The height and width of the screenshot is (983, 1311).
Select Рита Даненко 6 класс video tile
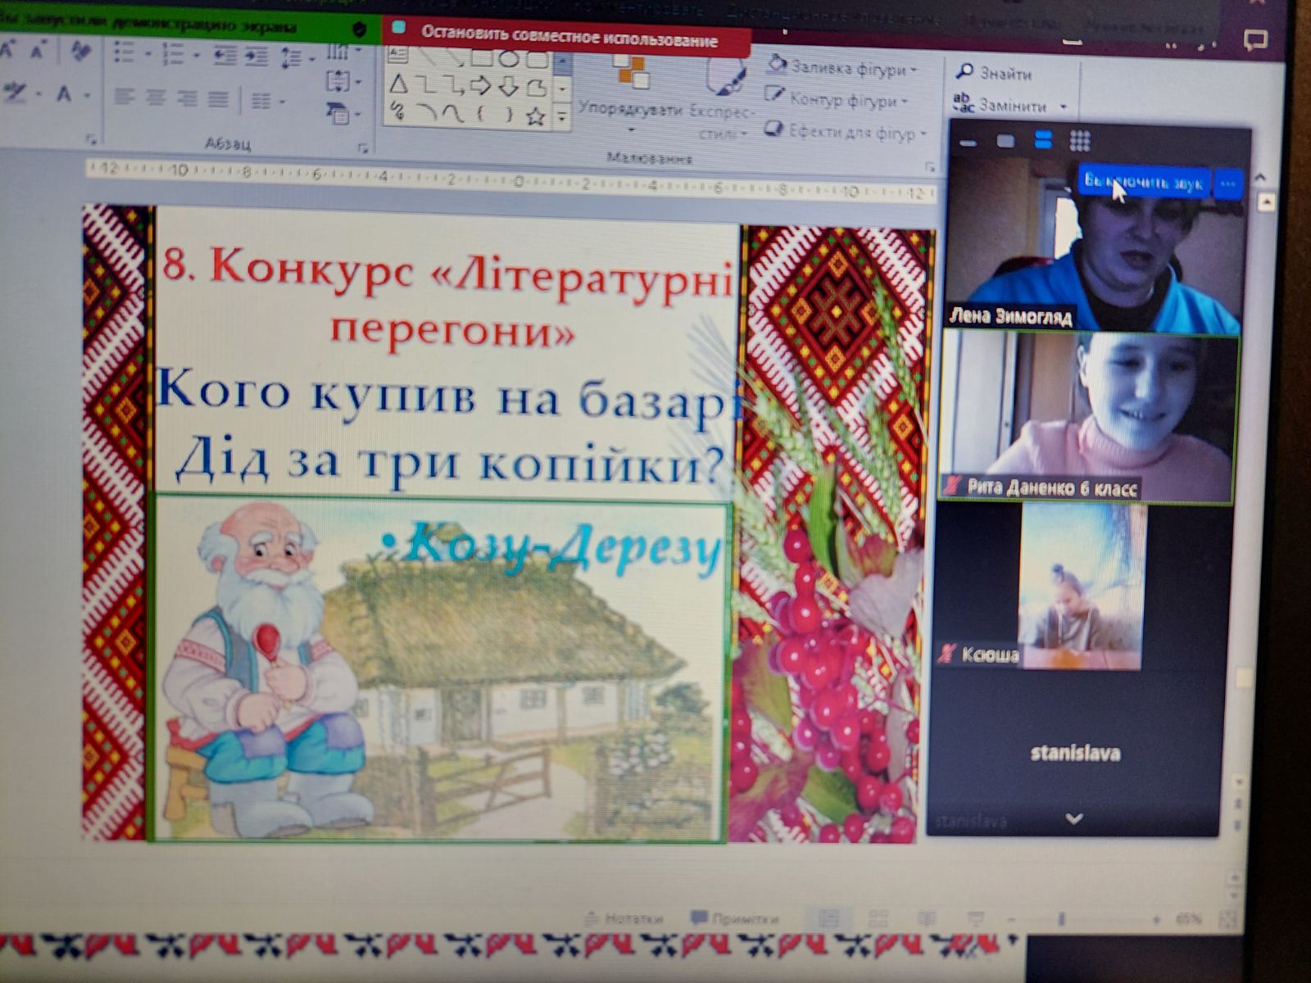[1087, 415]
